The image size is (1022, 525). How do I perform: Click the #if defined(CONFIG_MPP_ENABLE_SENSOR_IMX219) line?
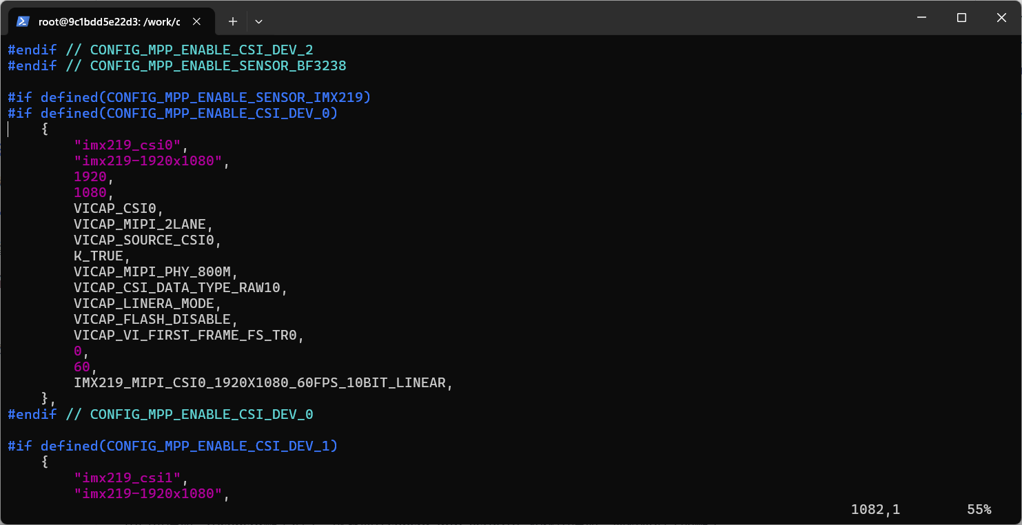click(x=189, y=97)
